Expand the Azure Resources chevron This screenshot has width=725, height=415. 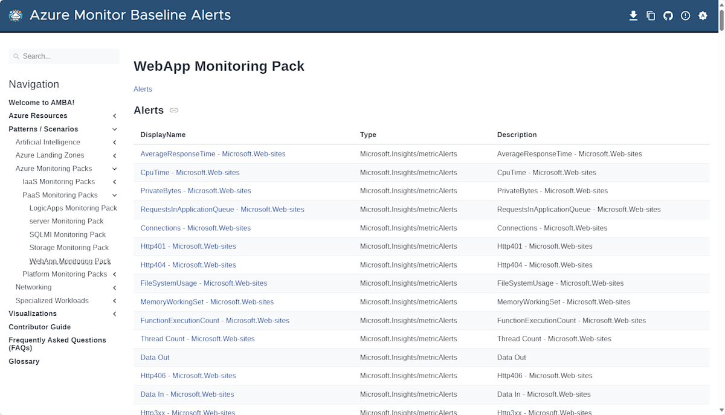(x=115, y=116)
